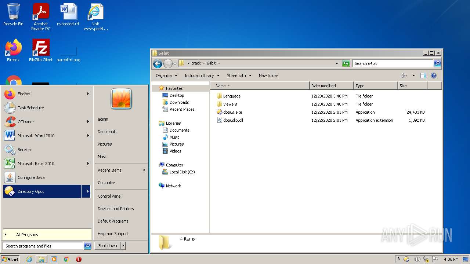Click the red stop-sign taskbar icon
This screenshot has height=264, width=470.
click(x=79, y=259)
